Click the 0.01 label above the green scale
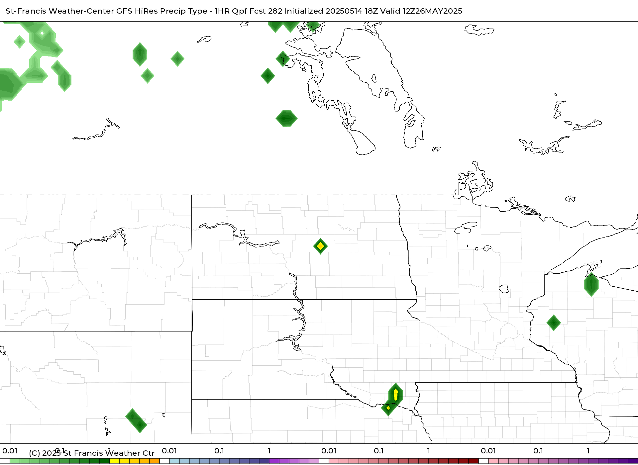This screenshot has width=638, height=465. [x=10, y=451]
